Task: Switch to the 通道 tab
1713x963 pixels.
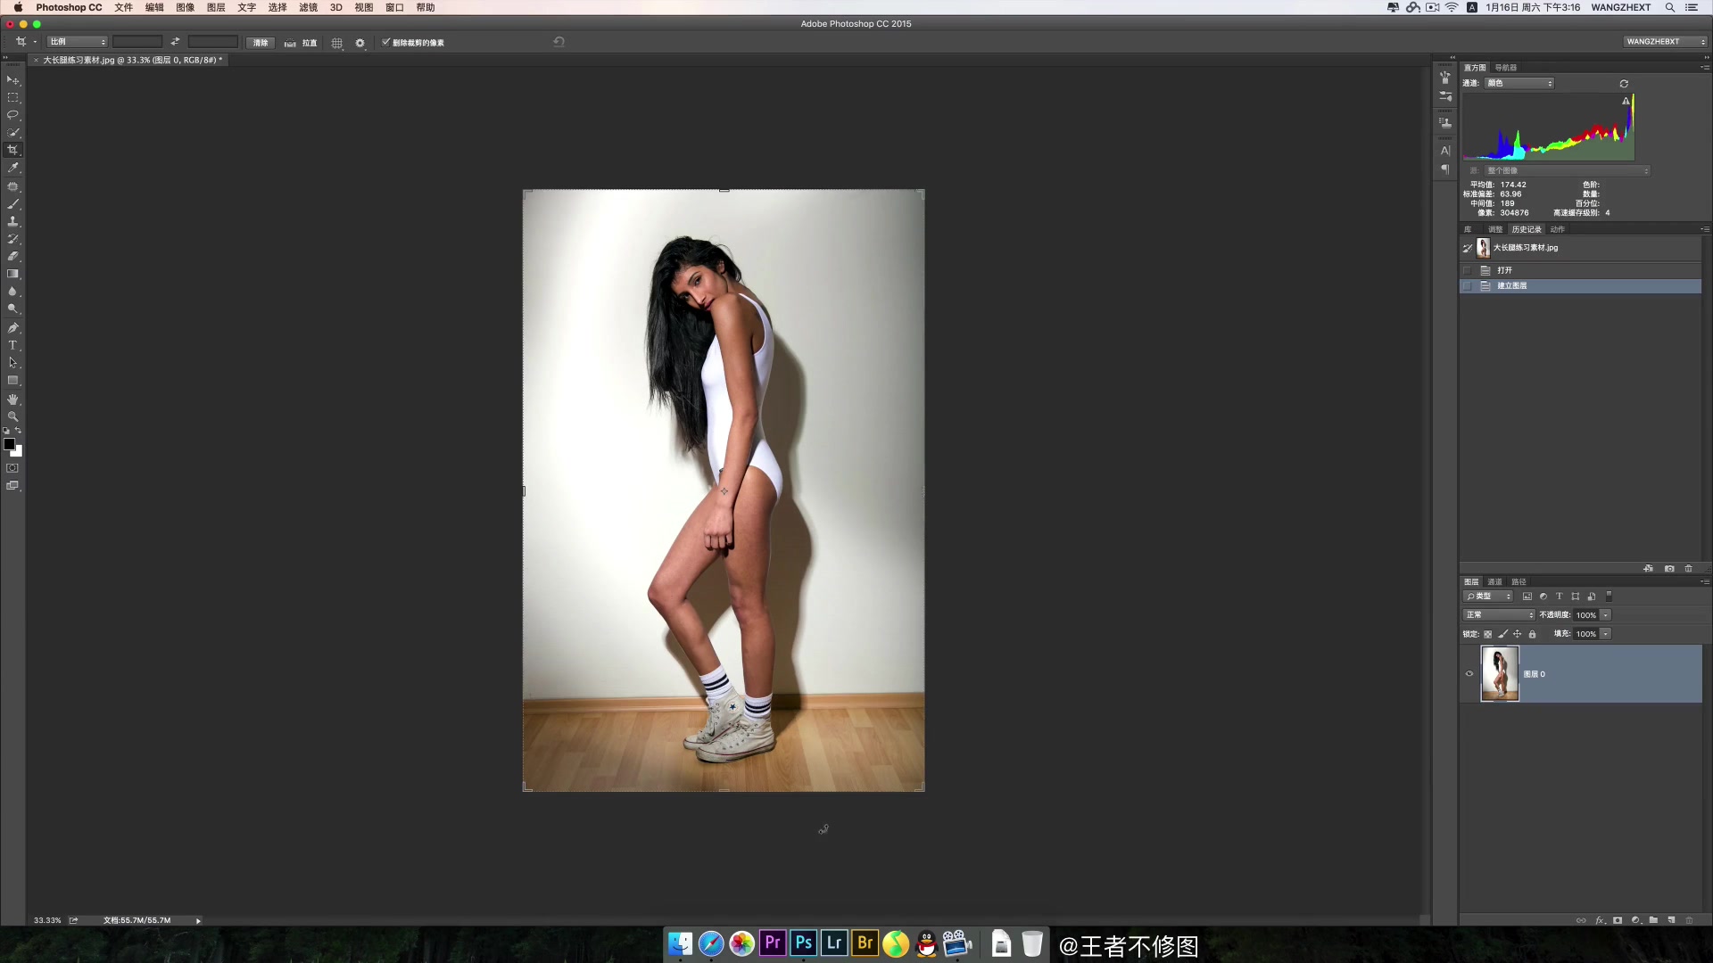Action: pyautogui.click(x=1494, y=581)
